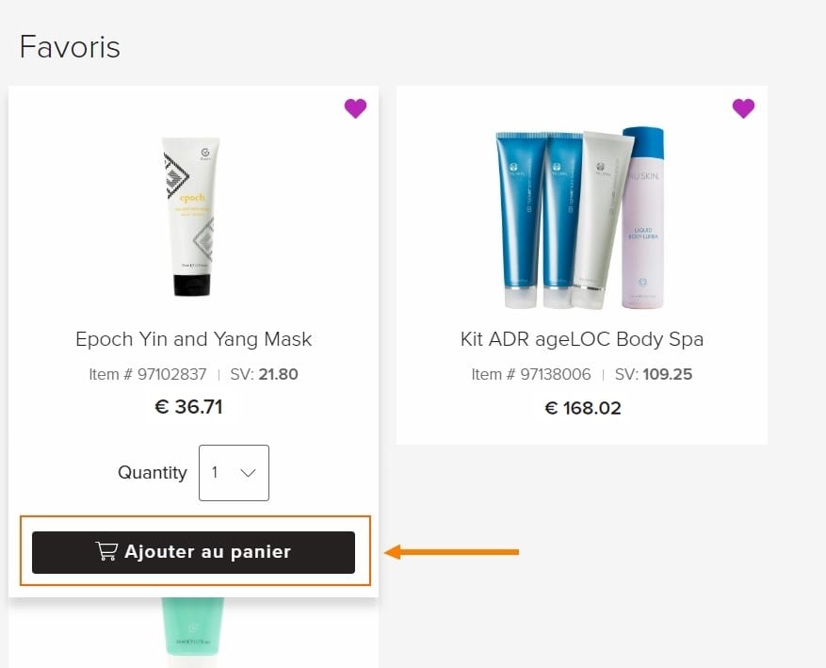This screenshot has width=826, height=668.
Task: Select Item # 97102837 text
Action: tap(148, 375)
